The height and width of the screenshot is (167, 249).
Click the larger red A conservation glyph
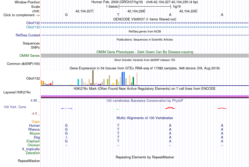170,108
